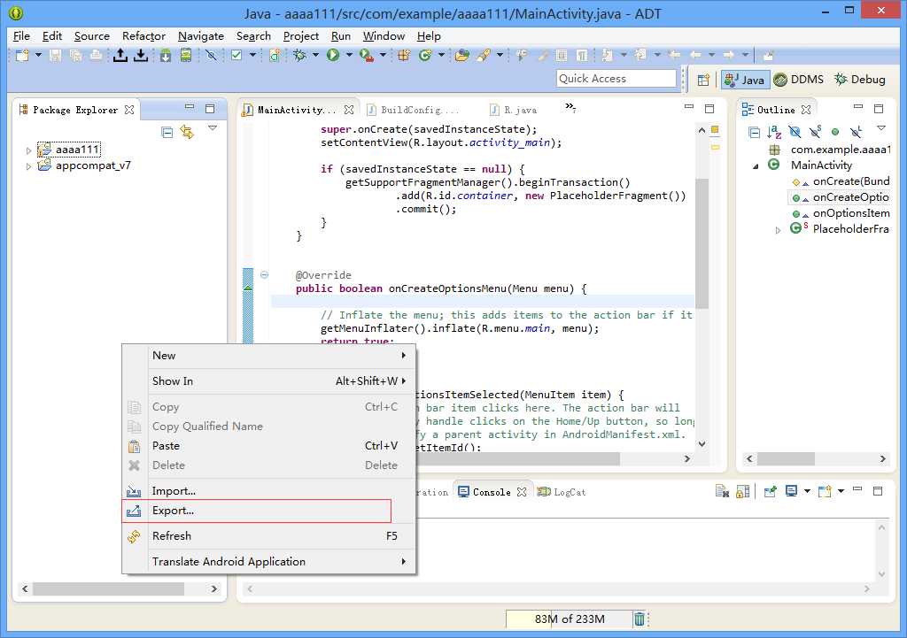Click the Open Console icon
Viewport: 907px width, 638px height.
click(x=825, y=491)
